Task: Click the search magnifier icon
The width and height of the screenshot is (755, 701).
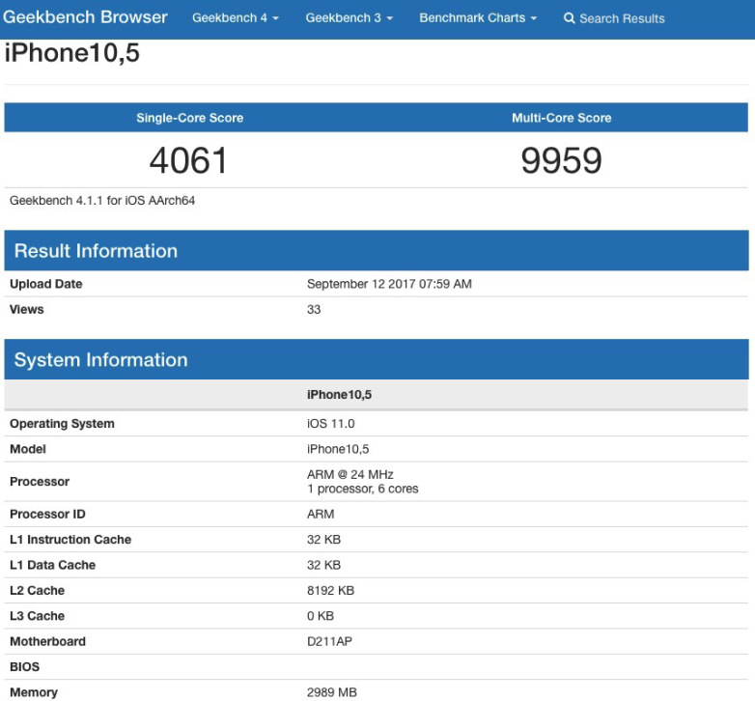Action: pos(570,18)
